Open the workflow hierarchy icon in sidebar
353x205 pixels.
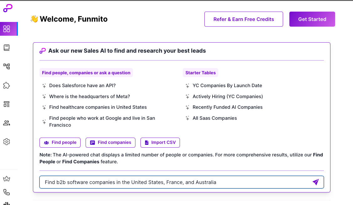coord(7,66)
